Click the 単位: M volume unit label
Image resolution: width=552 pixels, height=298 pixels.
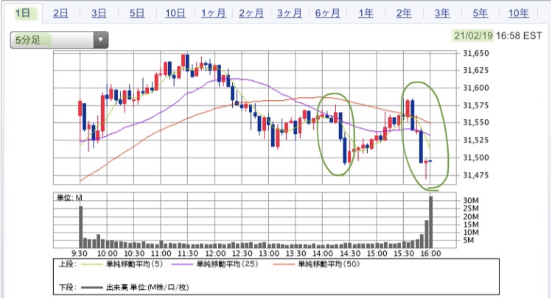click(70, 198)
